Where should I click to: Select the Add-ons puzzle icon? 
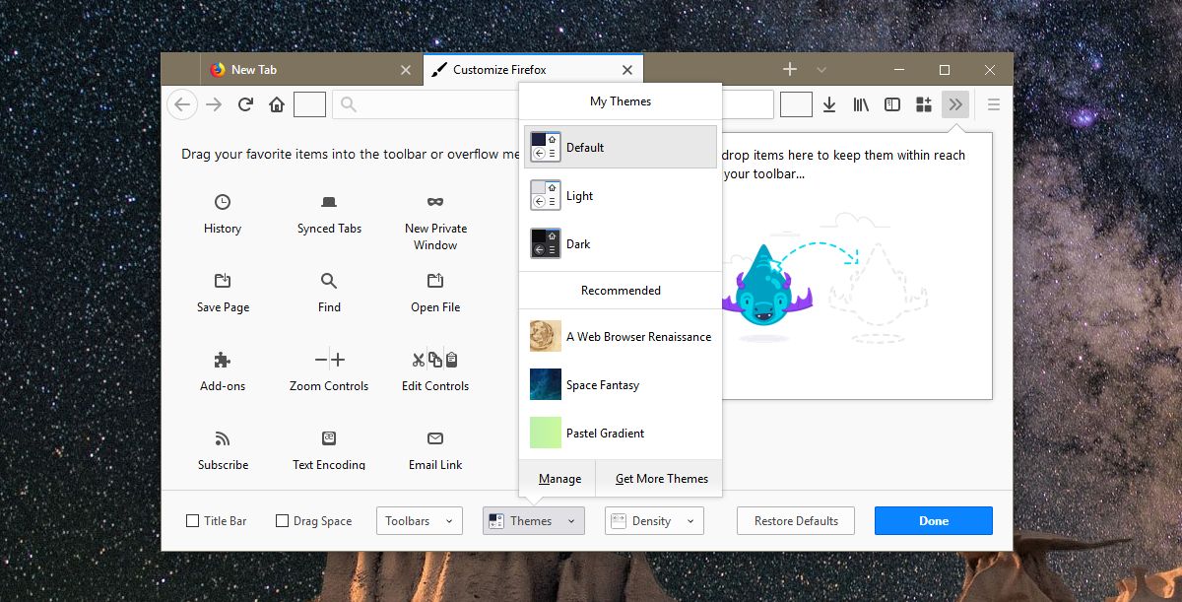[x=223, y=360]
